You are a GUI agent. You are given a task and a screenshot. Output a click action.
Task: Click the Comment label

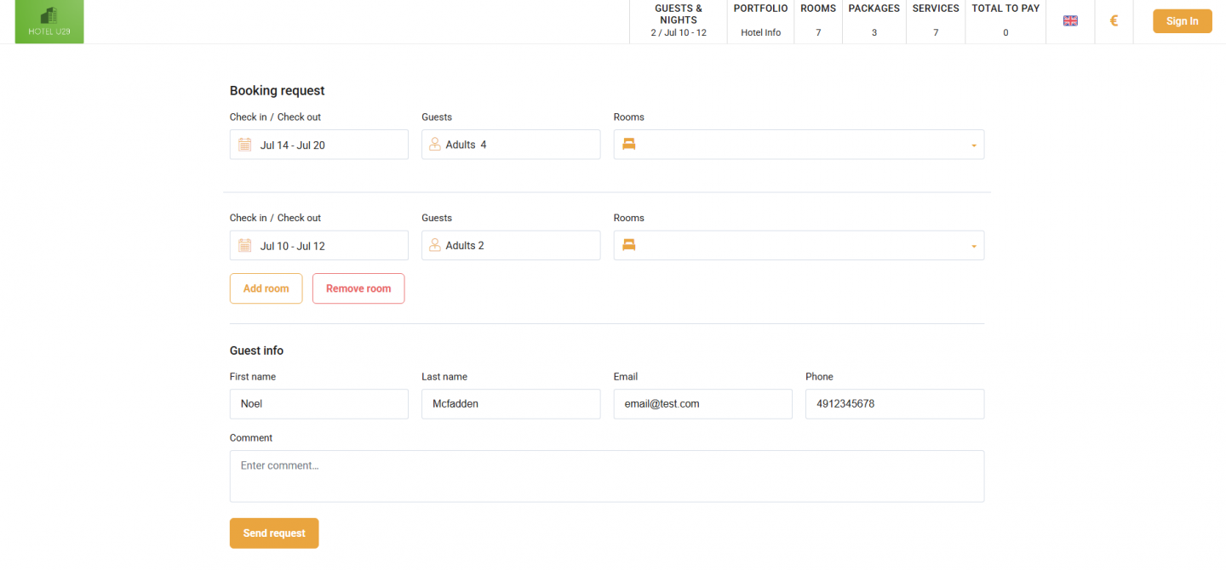pyautogui.click(x=251, y=438)
